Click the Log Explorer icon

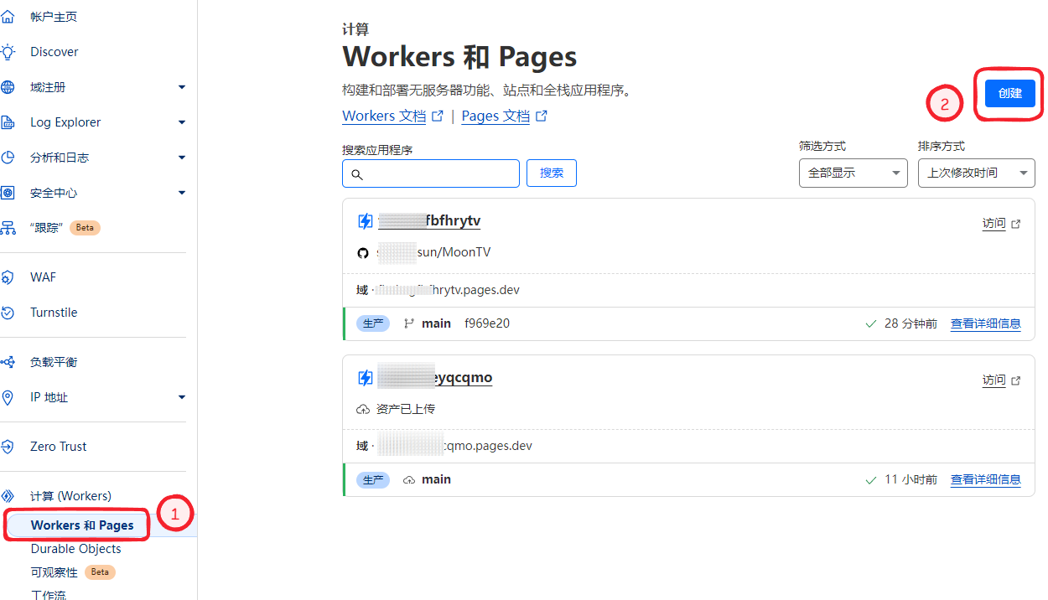[8, 122]
